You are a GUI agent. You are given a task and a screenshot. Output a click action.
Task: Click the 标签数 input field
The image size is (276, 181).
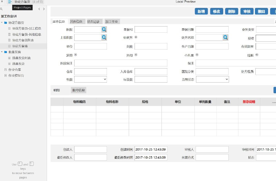pos(151,79)
